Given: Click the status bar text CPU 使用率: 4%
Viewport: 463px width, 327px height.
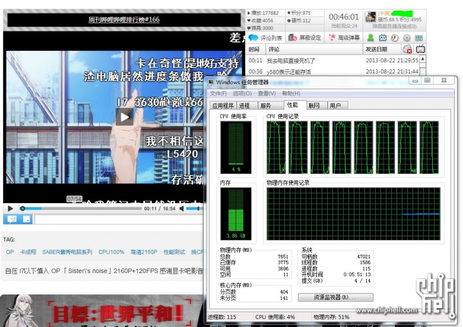Looking at the screenshot, I should (x=275, y=317).
